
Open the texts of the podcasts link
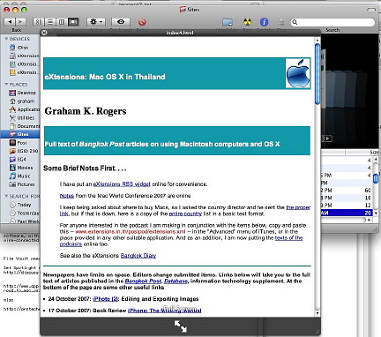[x=288, y=237]
